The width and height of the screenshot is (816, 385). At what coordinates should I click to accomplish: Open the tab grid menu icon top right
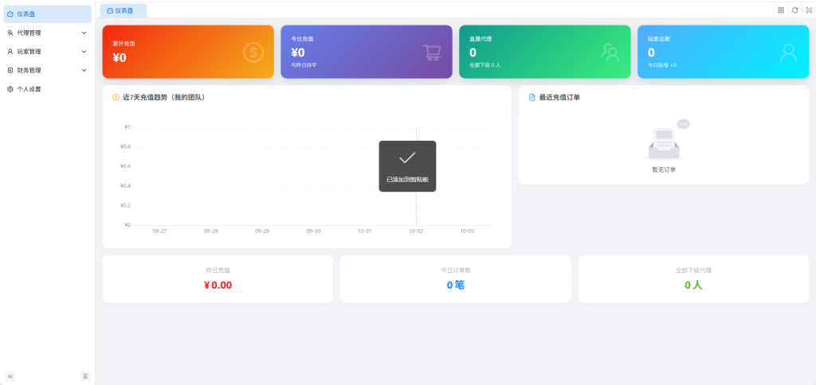click(x=781, y=10)
